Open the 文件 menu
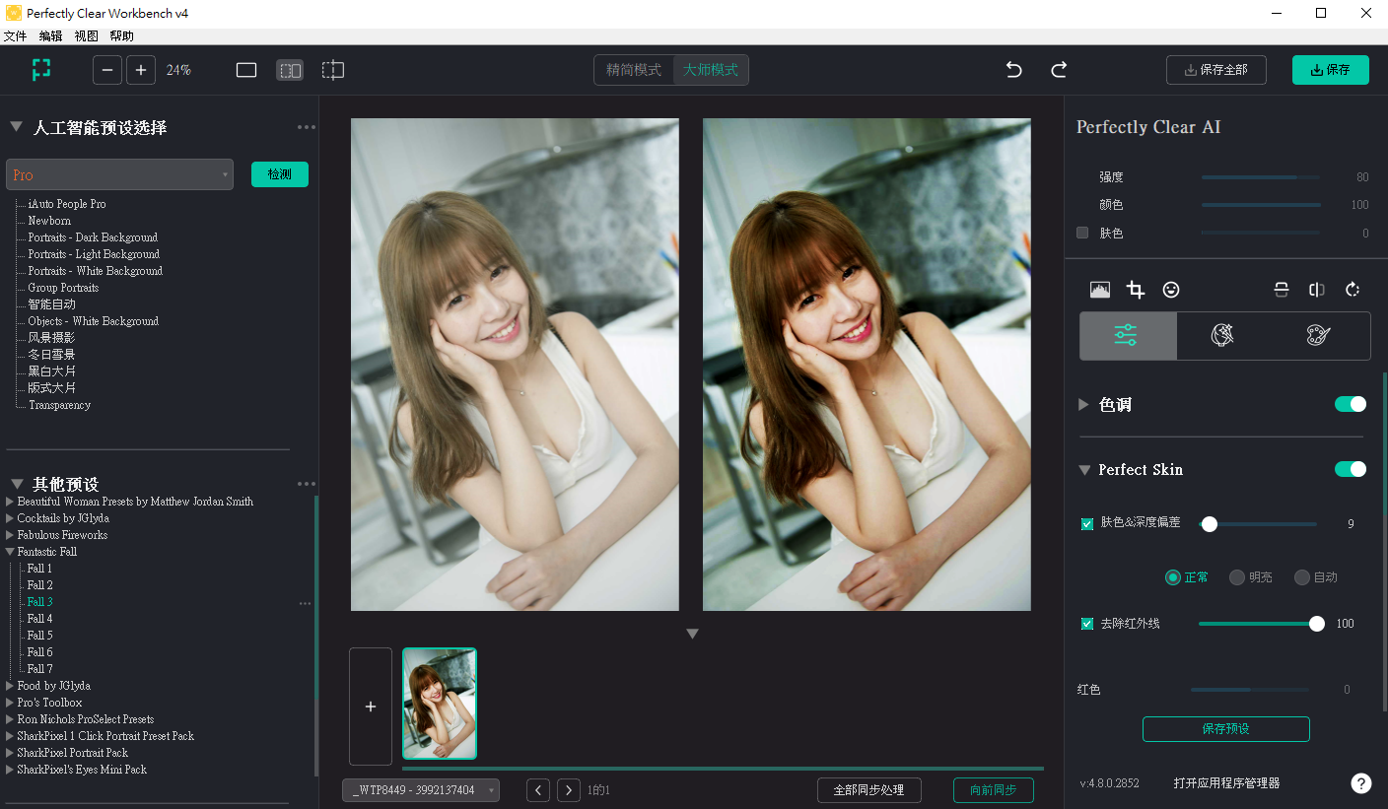The image size is (1388, 809). click(15, 36)
